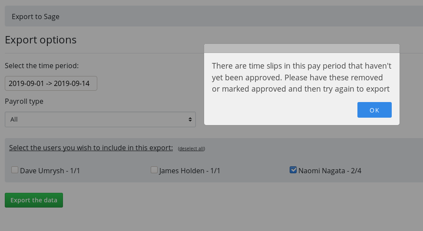Click the alert dialog title bar
The height and width of the screenshot is (231, 423).
coord(301,48)
